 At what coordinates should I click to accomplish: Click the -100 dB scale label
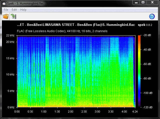click(147, 93)
